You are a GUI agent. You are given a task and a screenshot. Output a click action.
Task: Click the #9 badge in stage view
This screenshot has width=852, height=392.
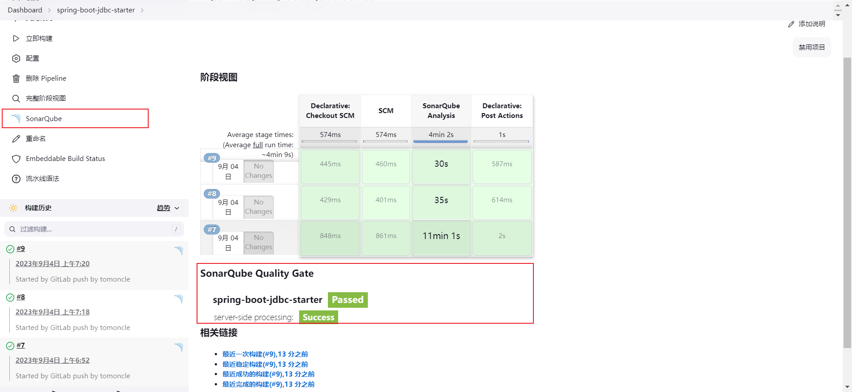pyautogui.click(x=212, y=158)
